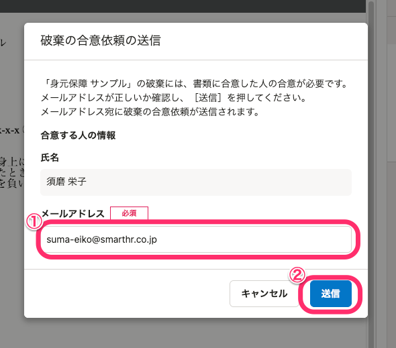396x348 pixels.
Task: Click the gray overlay below the dialog
Action: coord(183,333)
